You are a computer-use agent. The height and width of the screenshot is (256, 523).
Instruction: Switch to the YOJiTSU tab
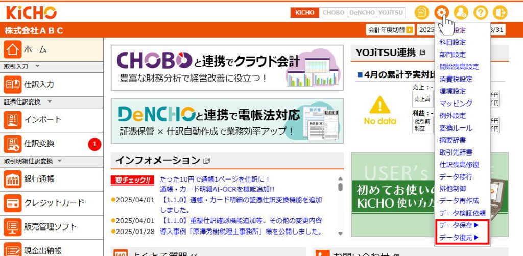pos(391,13)
